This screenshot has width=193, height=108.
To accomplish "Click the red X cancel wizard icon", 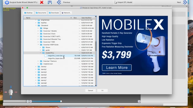I will pyautogui.click(x=42, y=2).
